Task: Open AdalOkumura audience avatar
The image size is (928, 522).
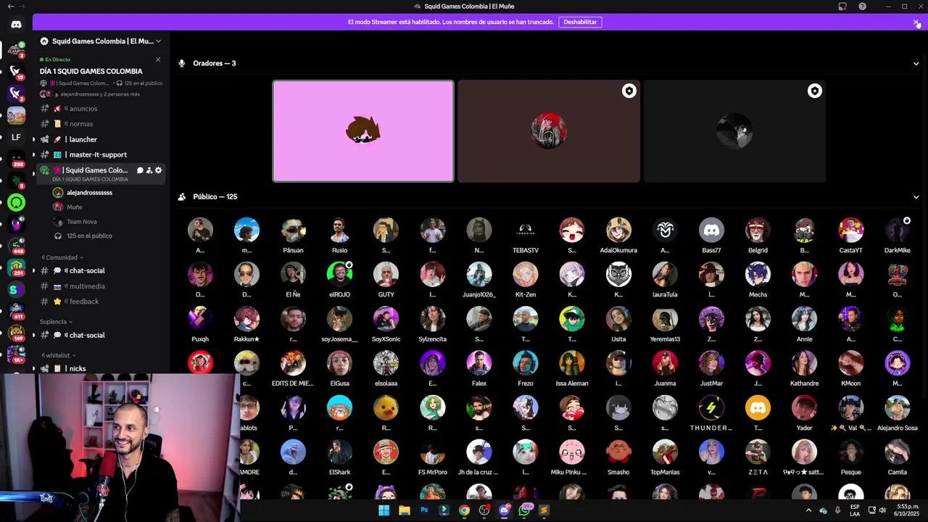Action: [x=618, y=231]
